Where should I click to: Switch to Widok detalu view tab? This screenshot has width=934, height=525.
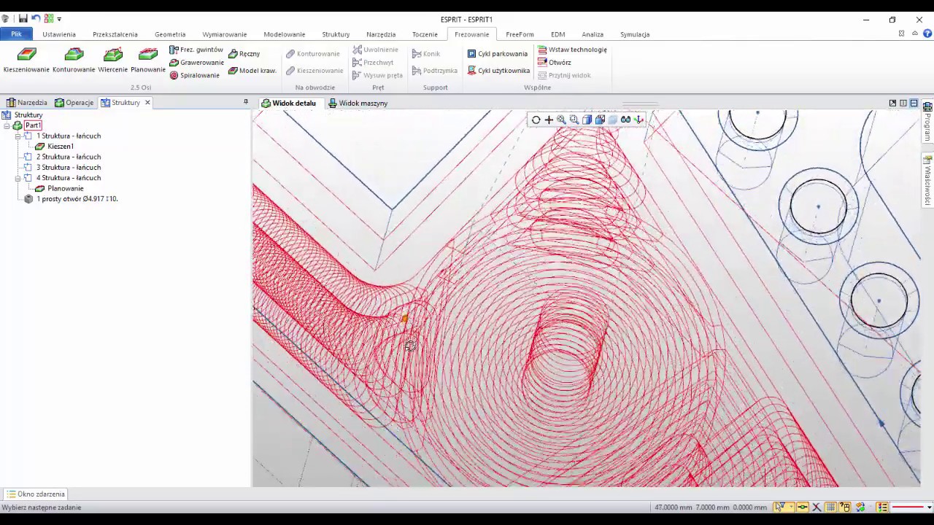pyautogui.click(x=289, y=103)
